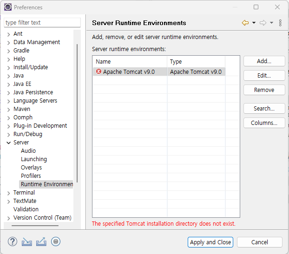Open the Back history dropdown arrow
The height and width of the screenshot is (254, 289).
click(x=254, y=23)
